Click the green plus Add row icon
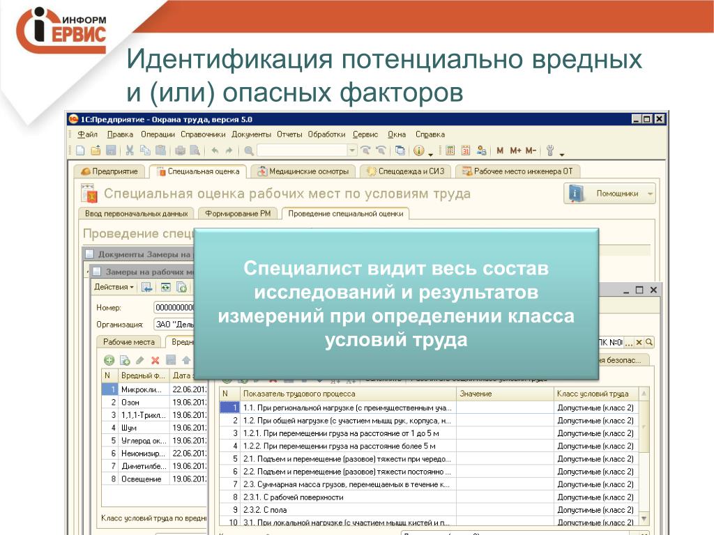The image size is (714, 535). (109, 360)
